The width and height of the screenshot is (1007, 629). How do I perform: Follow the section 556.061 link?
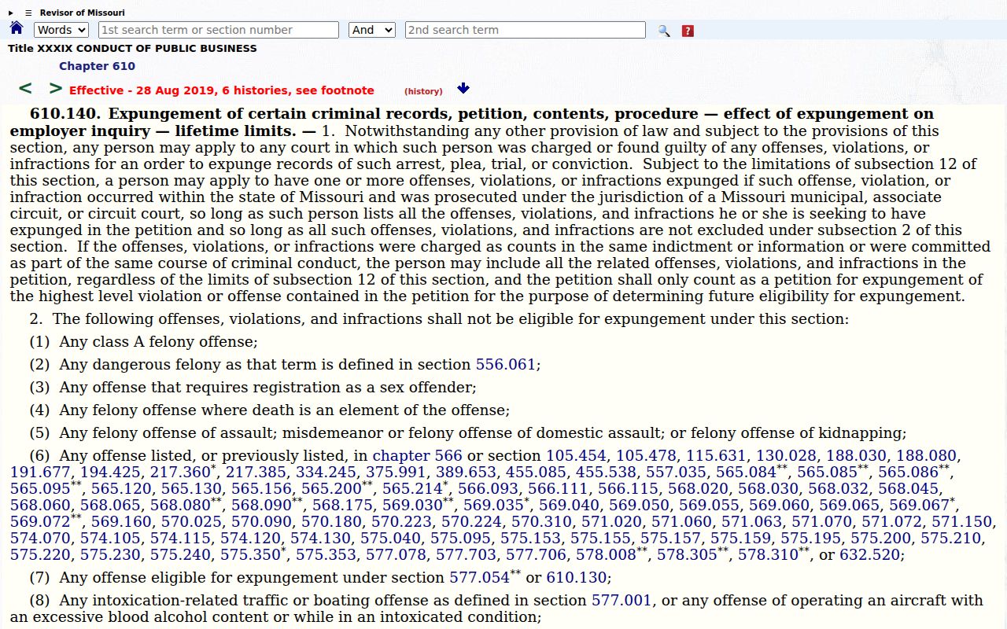(505, 365)
